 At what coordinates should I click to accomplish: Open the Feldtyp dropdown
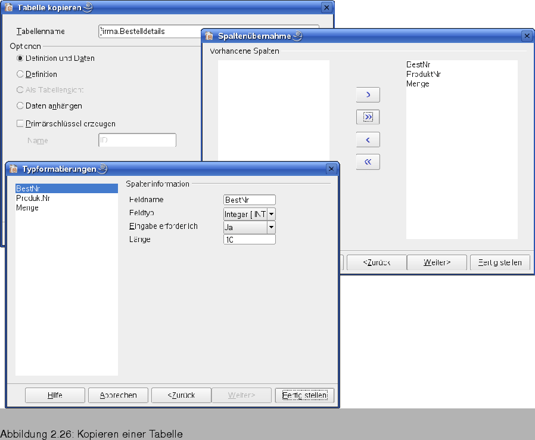pos(271,213)
